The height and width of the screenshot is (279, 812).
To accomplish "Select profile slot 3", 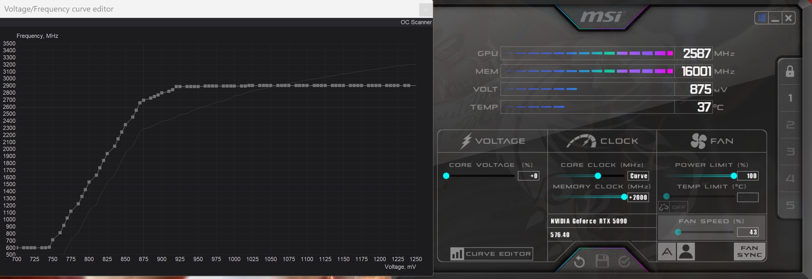I will pyautogui.click(x=790, y=152).
